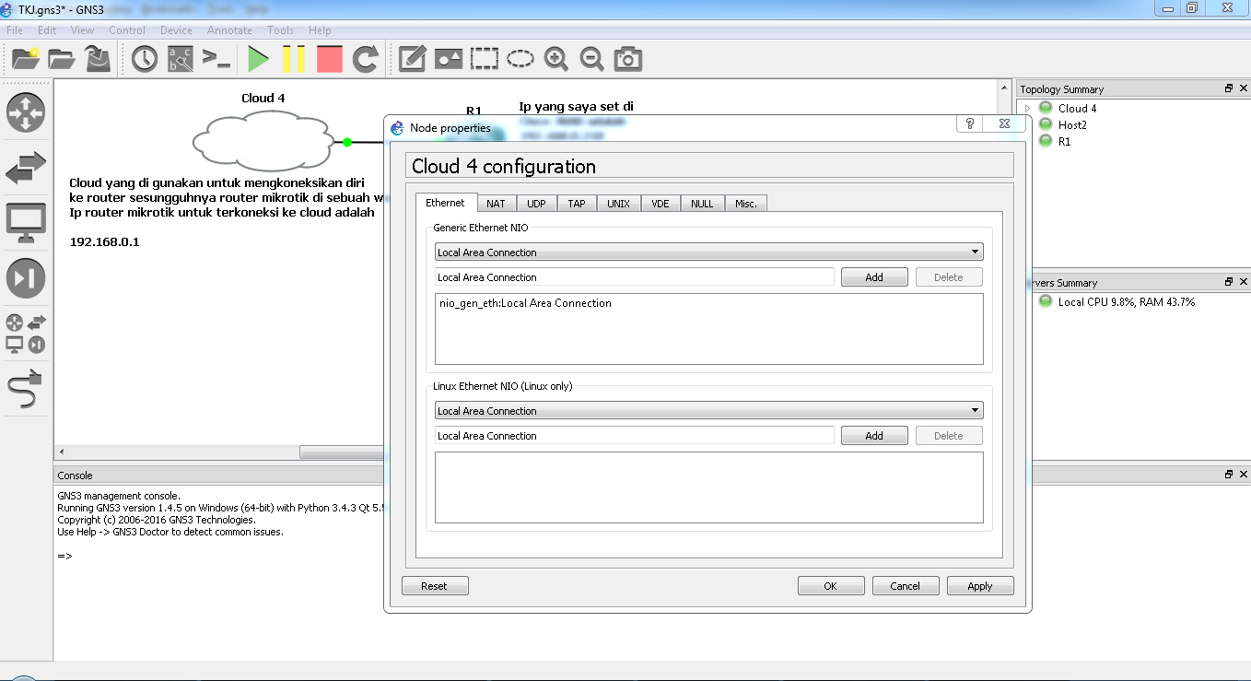1251x681 pixels.
Task: Start all devices with green play icon
Action: (258, 59)
